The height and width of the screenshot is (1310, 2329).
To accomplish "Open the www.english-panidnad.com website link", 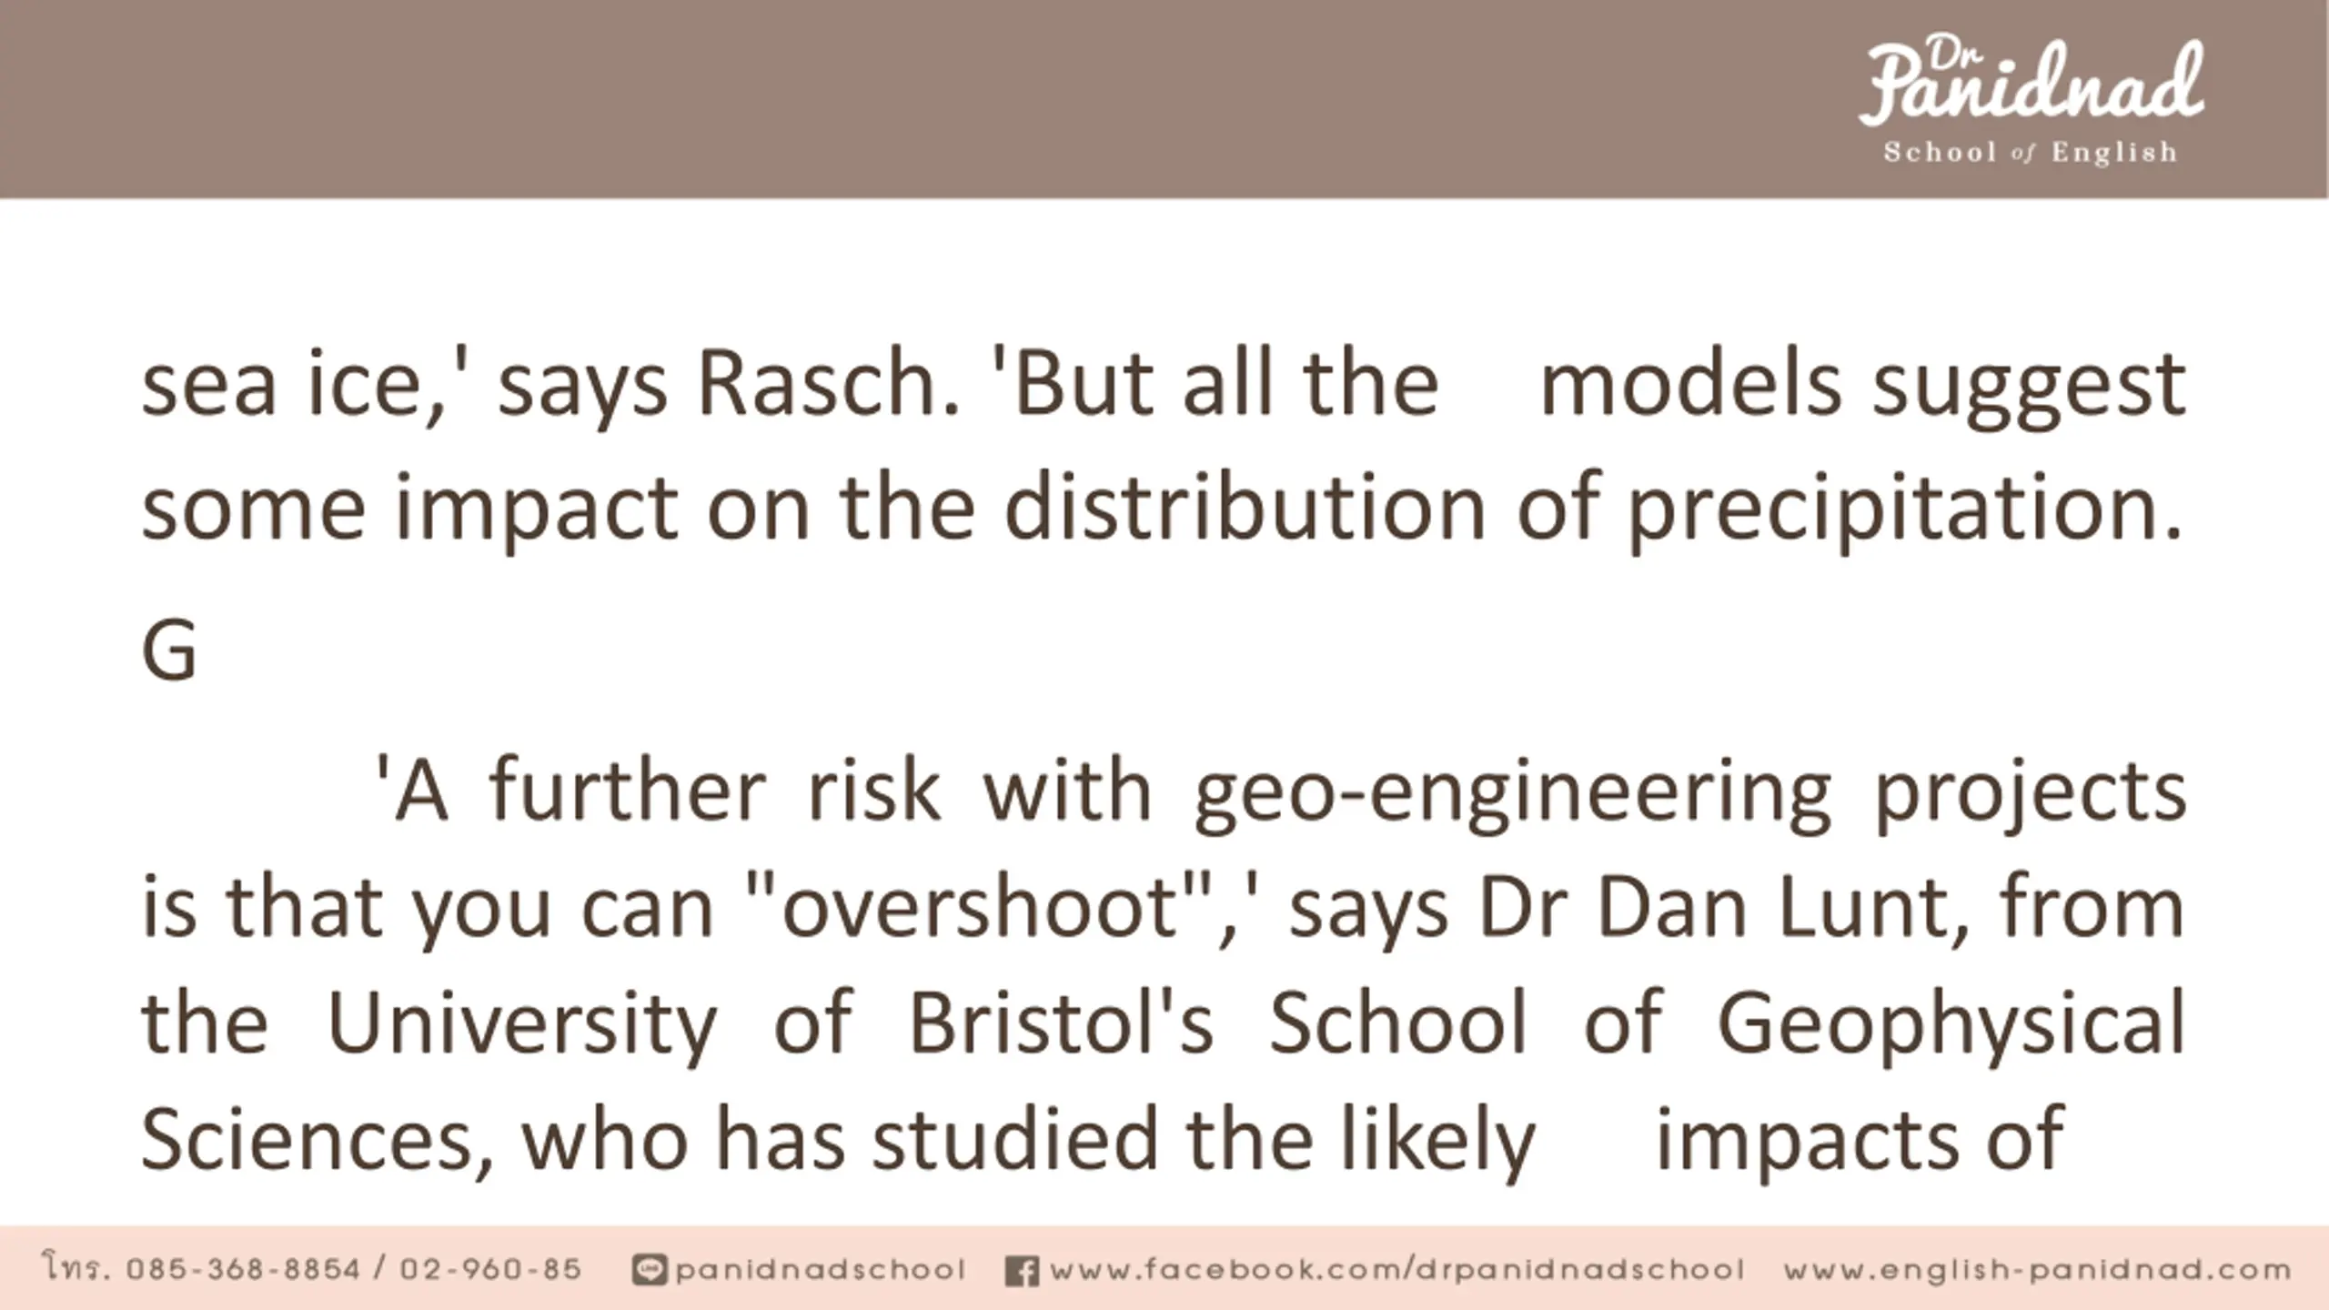I will 2037,1269.
